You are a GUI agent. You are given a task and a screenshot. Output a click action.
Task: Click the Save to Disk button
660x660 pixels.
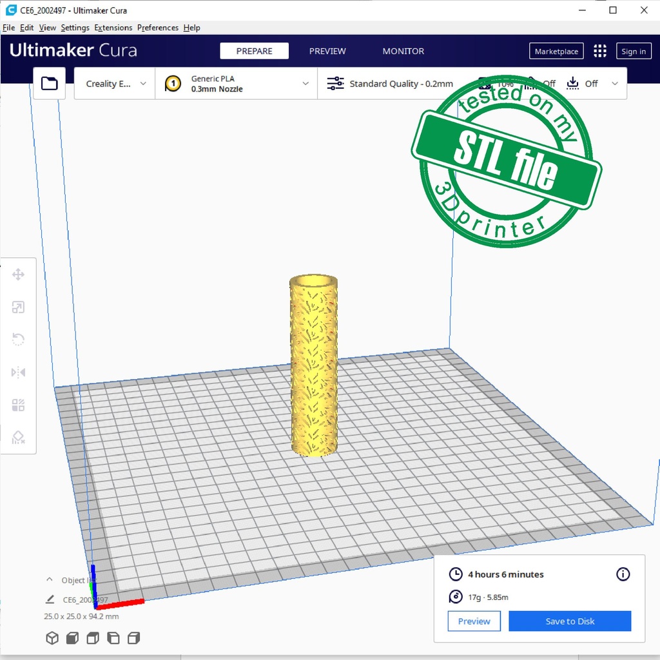[570, 621]
